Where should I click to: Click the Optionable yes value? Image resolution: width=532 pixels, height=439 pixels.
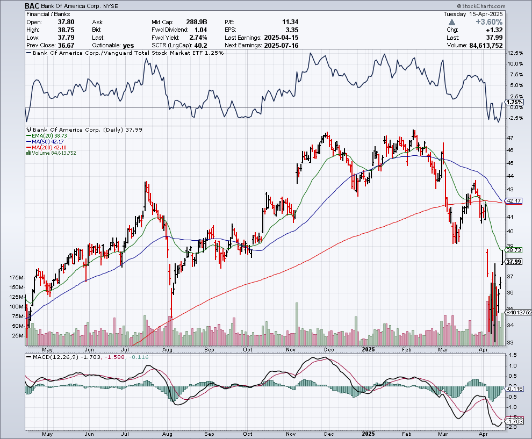(128, 46)
